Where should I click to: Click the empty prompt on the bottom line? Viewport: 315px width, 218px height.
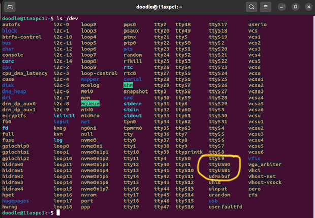pyautogui.click(x=57, y=213)
